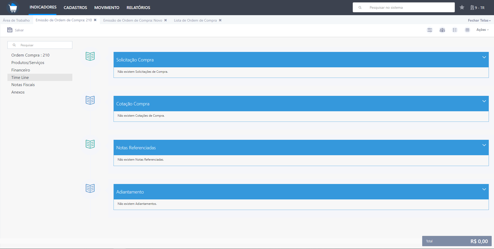Click text Não existem Cotações de Compra
This screenshot has width=494, height=249.
[x=141, y=116]
